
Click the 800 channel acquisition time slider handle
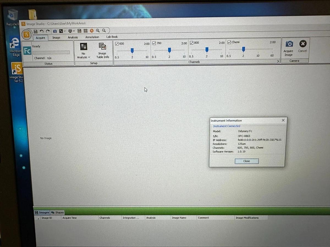(207, 50)
